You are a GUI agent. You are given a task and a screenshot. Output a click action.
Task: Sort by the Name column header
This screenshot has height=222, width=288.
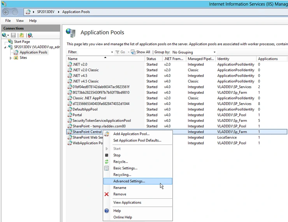point(105,59)
